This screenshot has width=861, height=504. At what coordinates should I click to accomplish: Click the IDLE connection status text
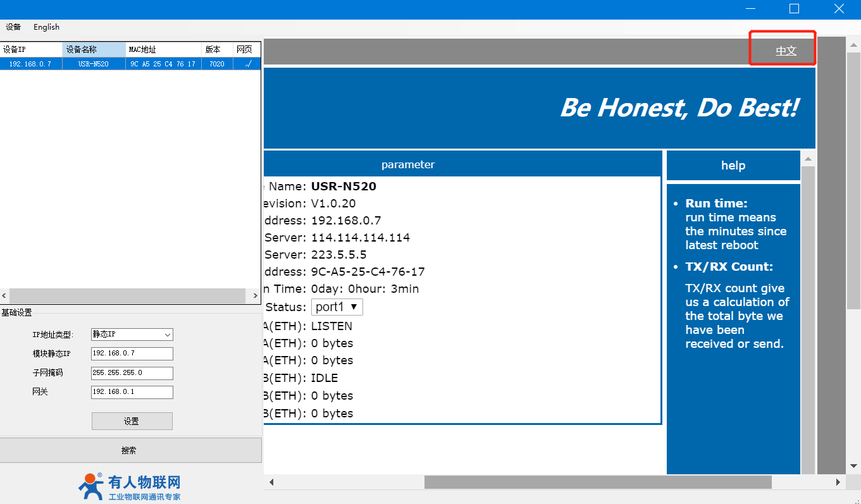tap(325, 378)
